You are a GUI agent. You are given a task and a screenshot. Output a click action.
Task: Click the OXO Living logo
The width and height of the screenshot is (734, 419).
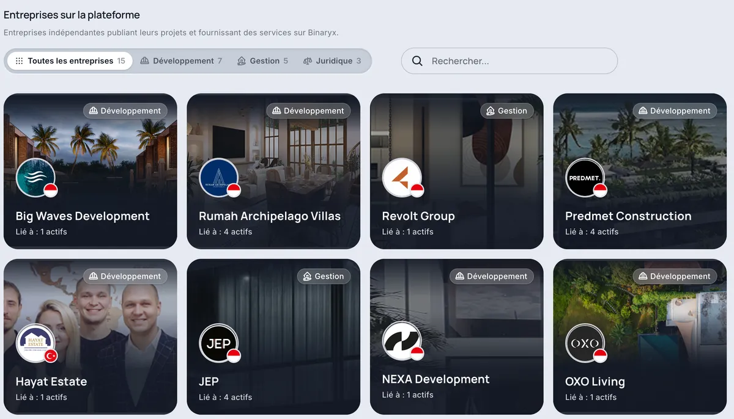[585, 343]
